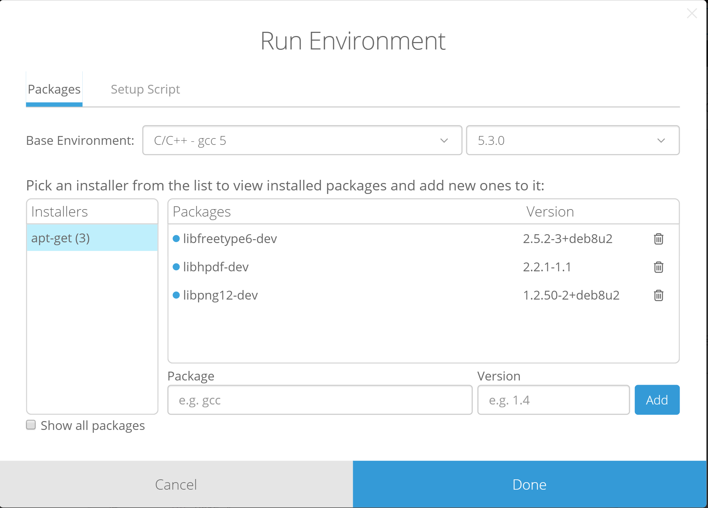This screenshot has height=508, width=708.
Task: Select the libhpdf-dev package row
Action: 423,267
